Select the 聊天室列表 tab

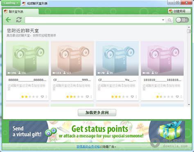(21, 12)
